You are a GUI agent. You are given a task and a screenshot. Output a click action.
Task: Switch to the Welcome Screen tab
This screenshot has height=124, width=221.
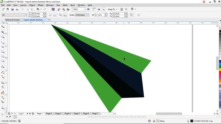[12, 20]
